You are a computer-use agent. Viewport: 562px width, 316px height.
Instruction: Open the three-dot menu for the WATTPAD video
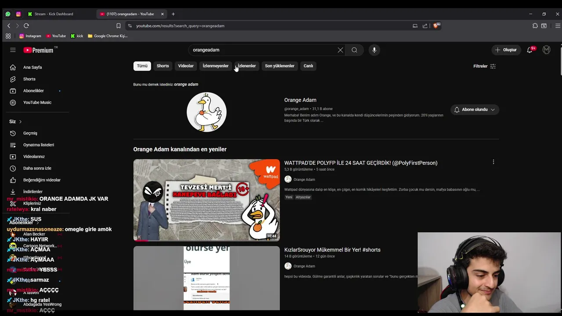coord(493,162)
